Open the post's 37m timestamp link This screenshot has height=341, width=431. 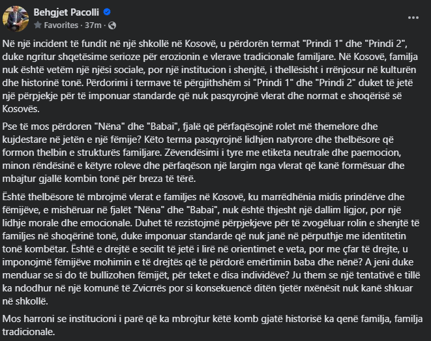pyautogui.click(x=91, y=24)
